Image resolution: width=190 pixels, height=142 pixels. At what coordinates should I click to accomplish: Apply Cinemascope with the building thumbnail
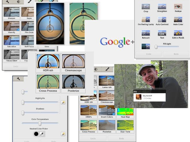click(107, 97)
